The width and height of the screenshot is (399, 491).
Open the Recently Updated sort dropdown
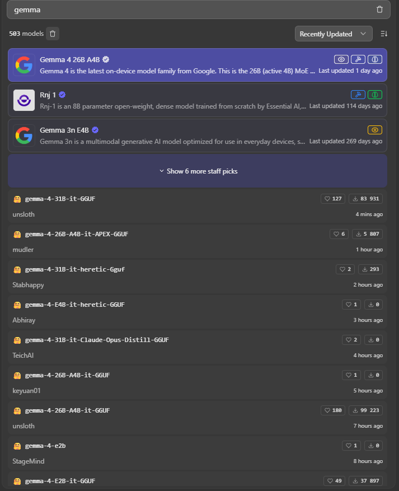tap(334, 34)
